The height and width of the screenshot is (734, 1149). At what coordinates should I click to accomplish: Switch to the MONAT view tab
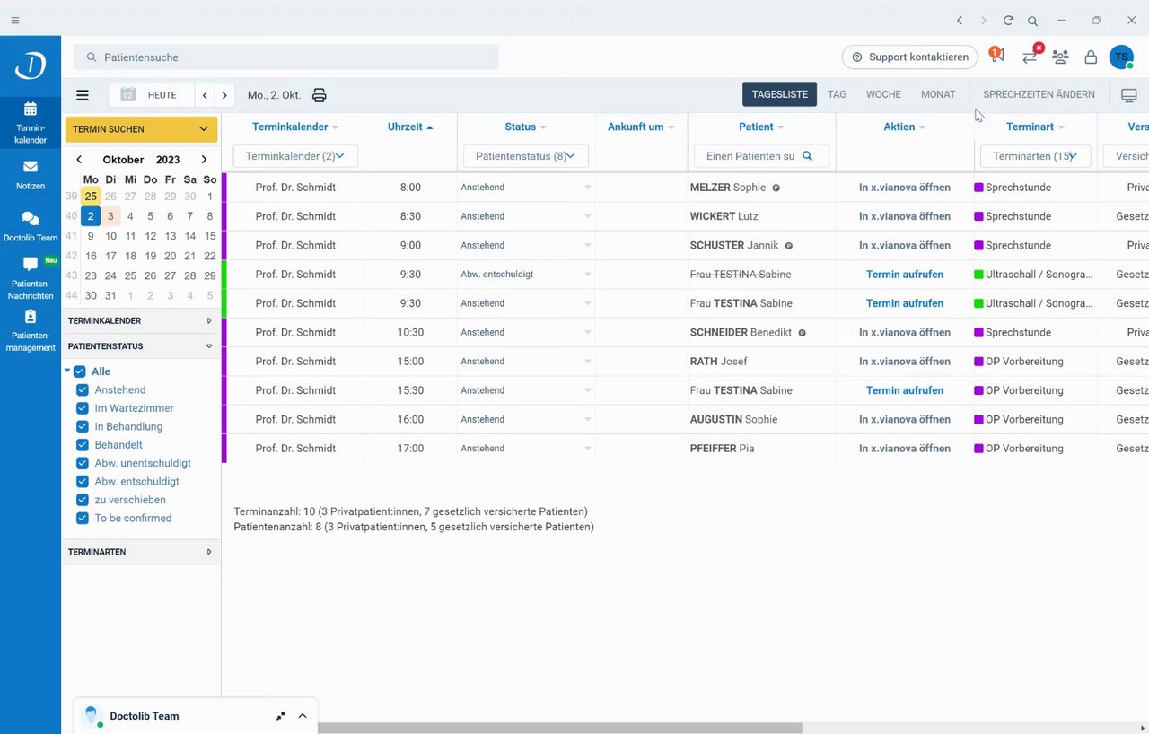tap(938, 94)
